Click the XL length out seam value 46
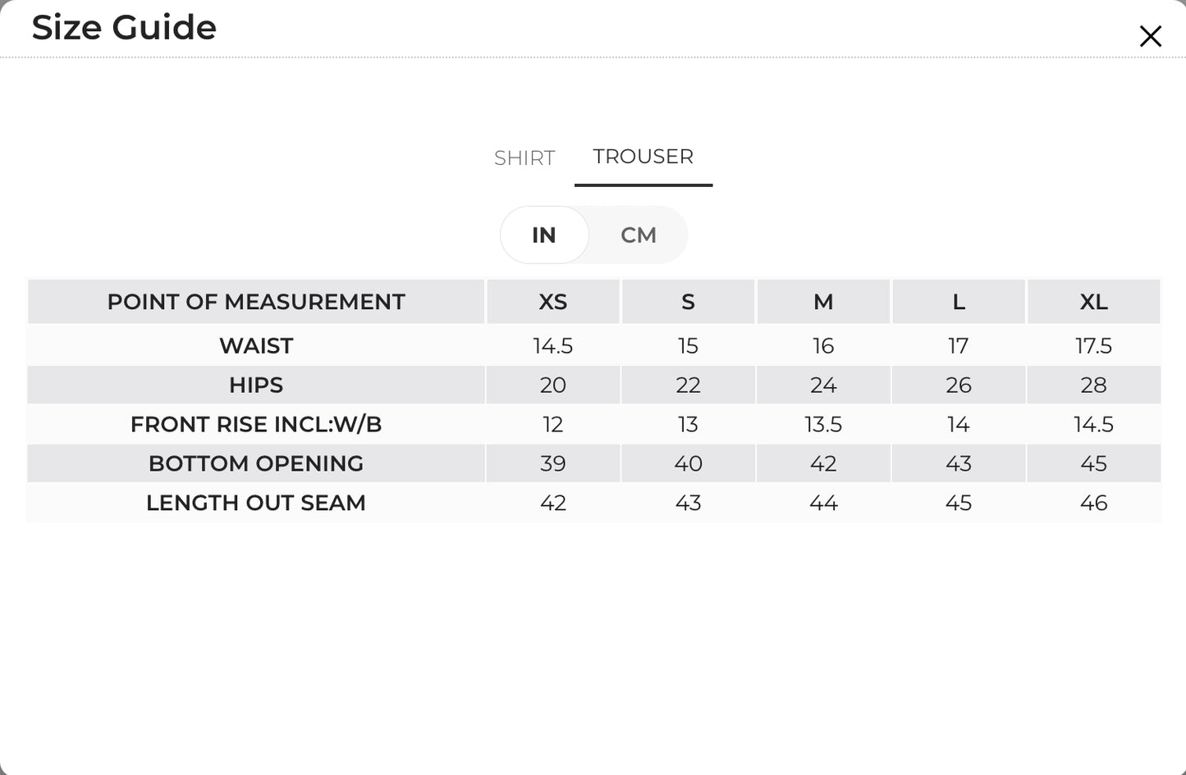 pos(1094,504)
